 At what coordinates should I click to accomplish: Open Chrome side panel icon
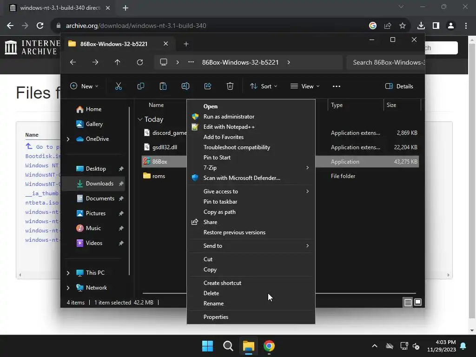point(436,26)
